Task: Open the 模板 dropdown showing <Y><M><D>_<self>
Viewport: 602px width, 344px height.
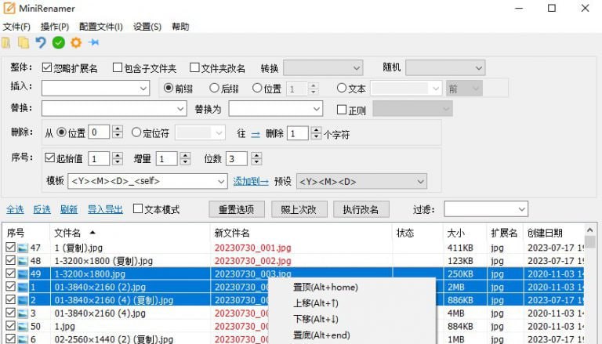Action: (x=147, y=181)
